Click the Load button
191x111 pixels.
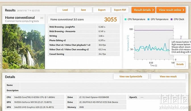65,10
